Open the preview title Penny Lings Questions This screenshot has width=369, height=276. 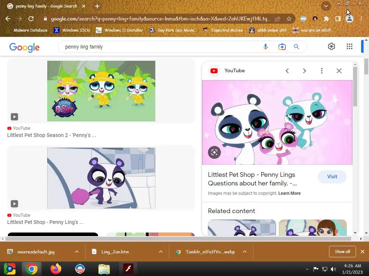(252, 179)
